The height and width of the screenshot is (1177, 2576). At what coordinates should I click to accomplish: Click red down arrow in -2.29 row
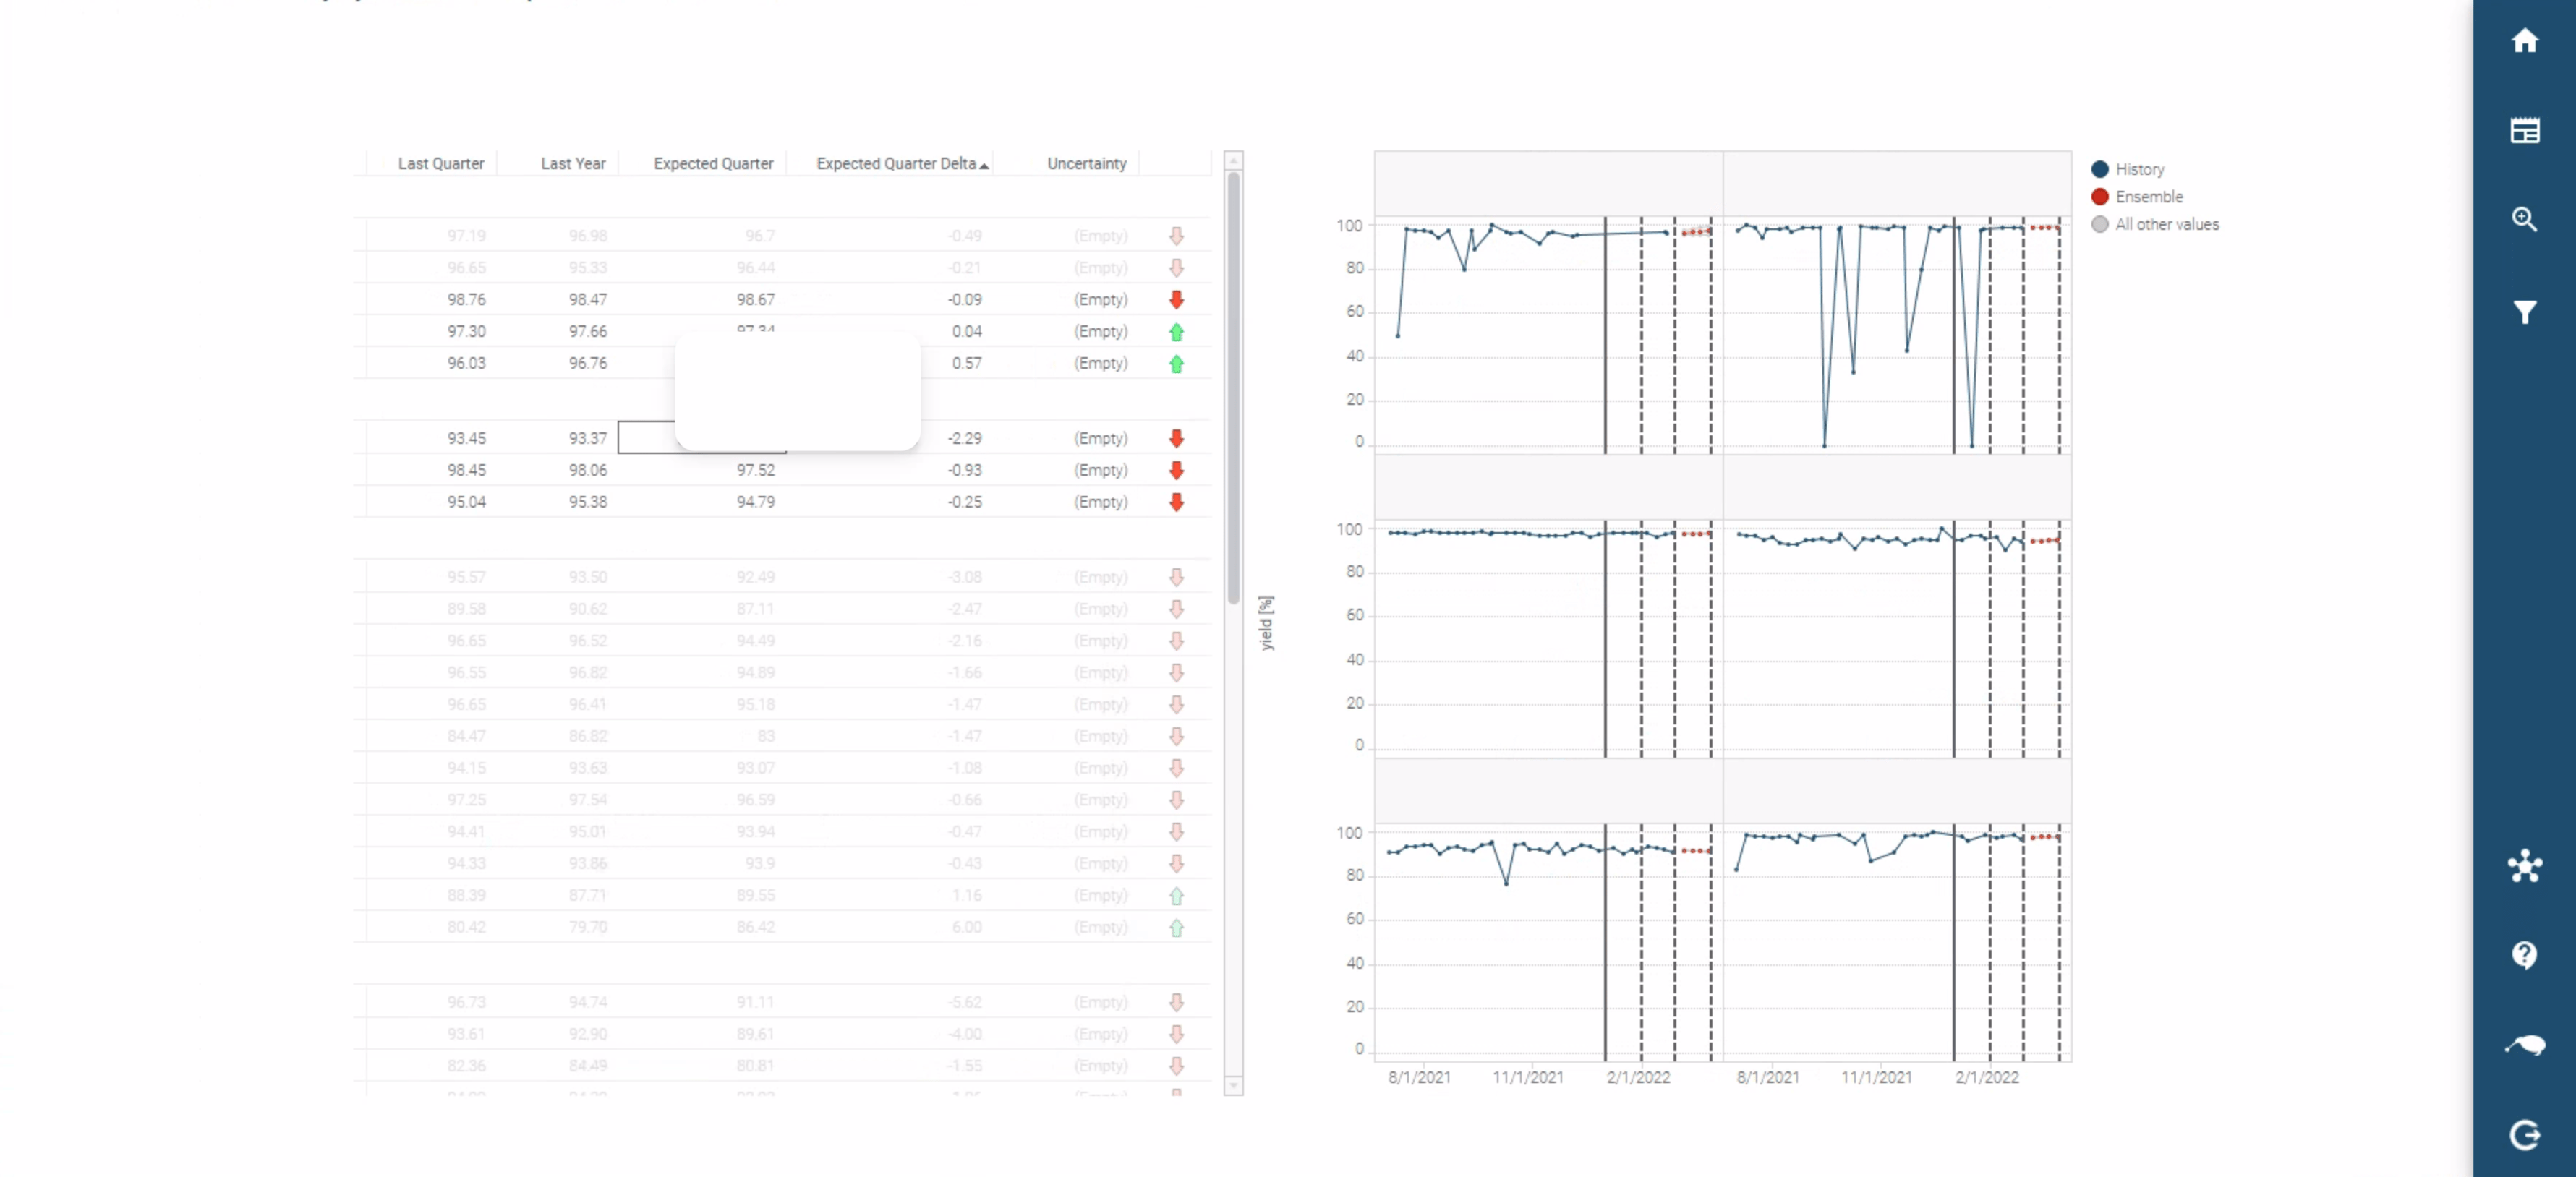pos(1176,438)
